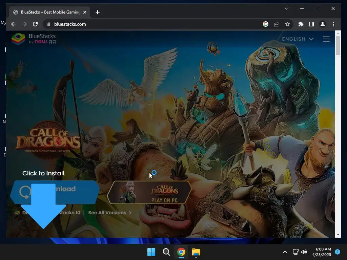347x260 pixels.
Task: Open Windows taskbar search
Action: (x=166, y=252)
